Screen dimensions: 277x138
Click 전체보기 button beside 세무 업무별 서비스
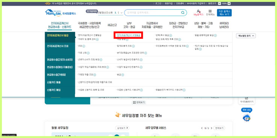pyautogui.click(x=219, y=128)
